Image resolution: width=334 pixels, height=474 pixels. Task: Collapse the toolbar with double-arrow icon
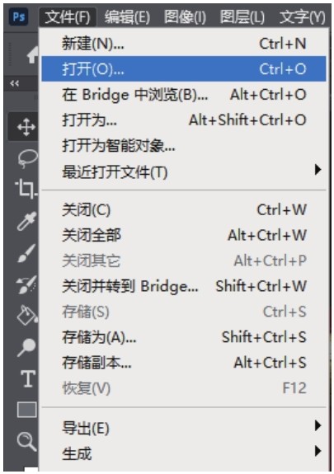click(15, 83)
